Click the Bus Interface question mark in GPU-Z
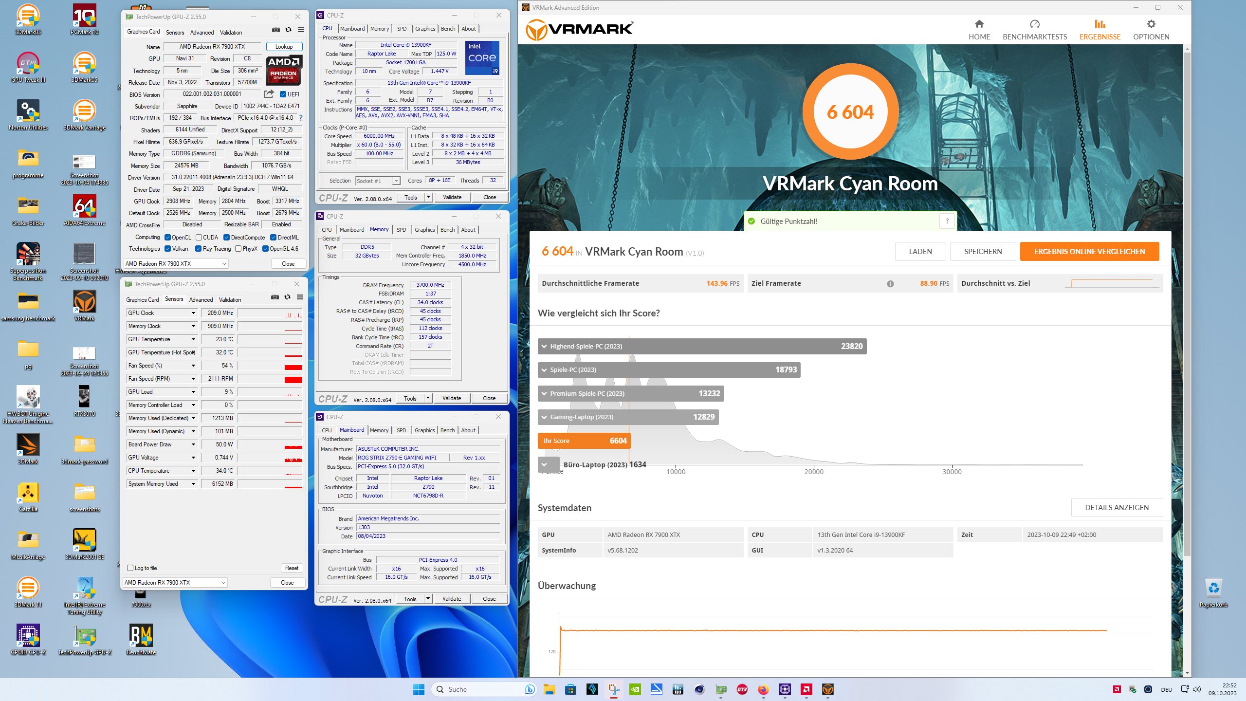The height and width of the screenshot is (701, 1246). pyautogui.click(x=301, y=118)
